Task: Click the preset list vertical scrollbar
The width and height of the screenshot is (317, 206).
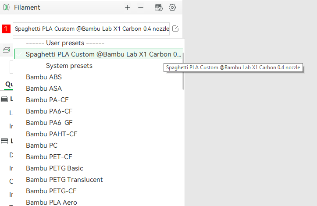Action: click(183, 71)
